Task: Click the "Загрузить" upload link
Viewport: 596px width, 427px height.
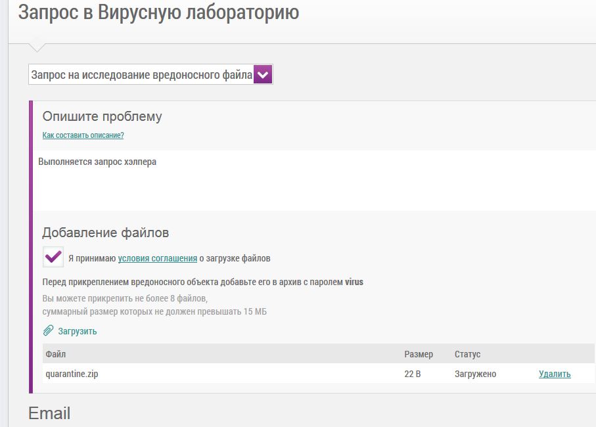Action: pos(77,331)
